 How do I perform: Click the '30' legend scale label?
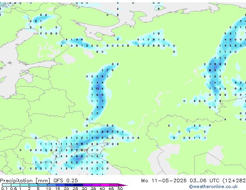tap(85, 188)
